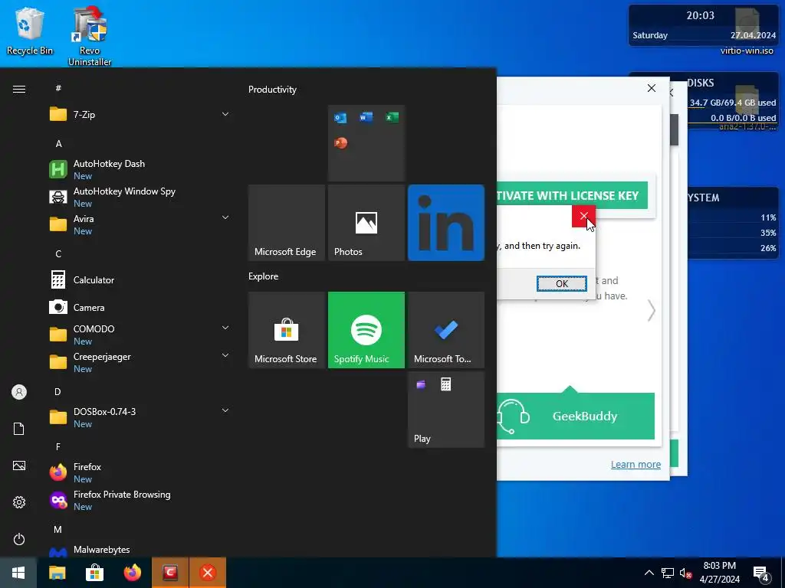Open the Photos tile

[366, 223]
